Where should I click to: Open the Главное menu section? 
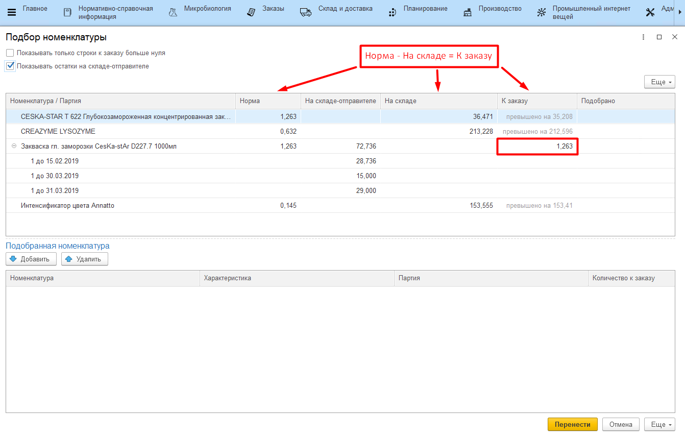(x=35, y=9)
